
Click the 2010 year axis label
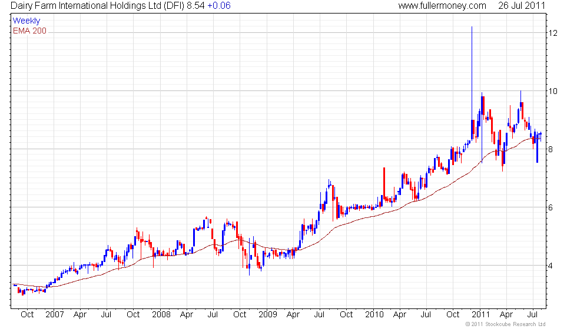tap(374, 315)
